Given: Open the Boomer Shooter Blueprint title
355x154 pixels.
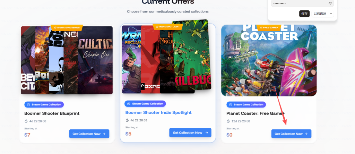Looking at the screenshot, I should tap(52, 113).
